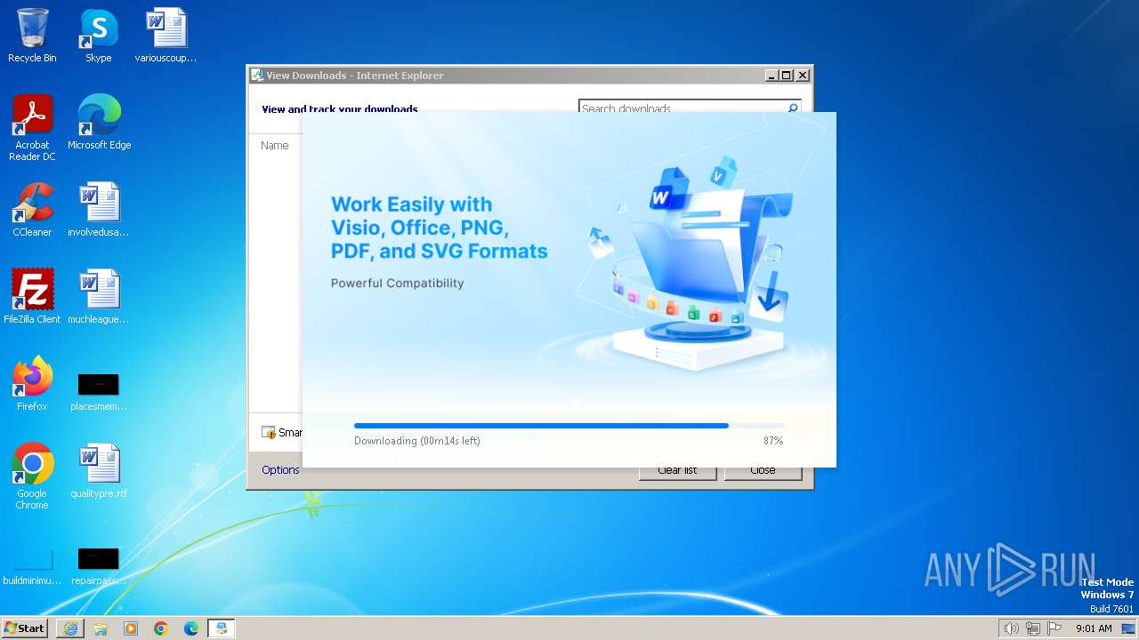Select the active installer taskbar item
1139x640 pixels.
tap(222, 628)
